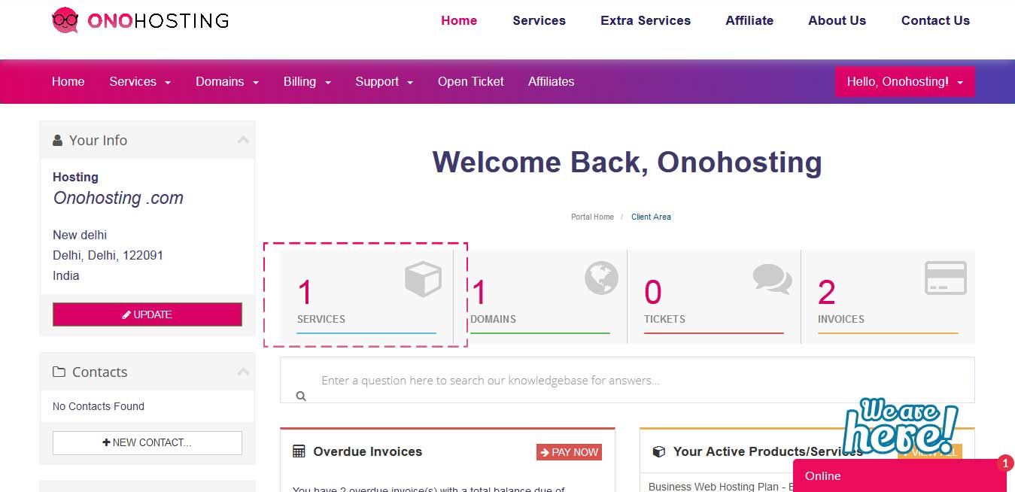Viewport: 1015px width, 492px height.
Task: Open the Support dropdown menu
Action: point(384,81)
